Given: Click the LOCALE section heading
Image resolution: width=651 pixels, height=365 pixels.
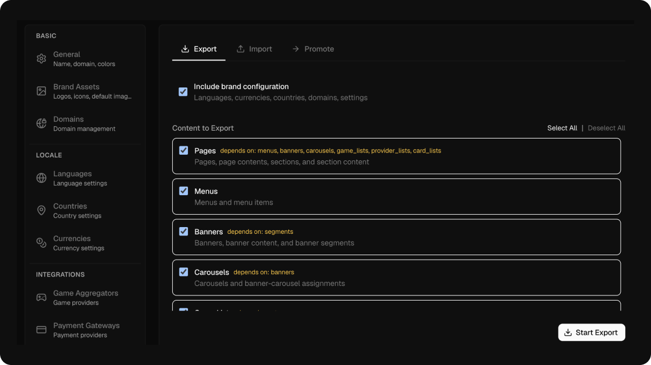Looking at the screenshot, I should (49, 155).
